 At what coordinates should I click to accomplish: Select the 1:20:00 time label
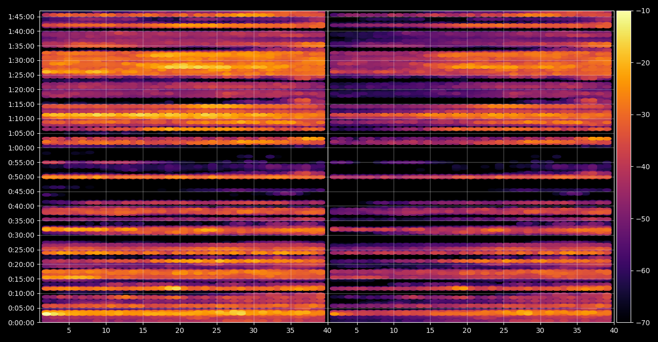(x=21, y=90)
